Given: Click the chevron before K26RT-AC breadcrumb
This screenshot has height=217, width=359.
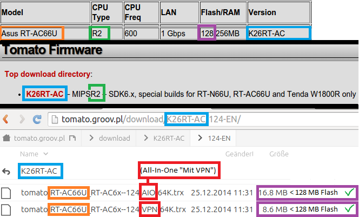Looking at the screenshot, I should tap(146, 137).
